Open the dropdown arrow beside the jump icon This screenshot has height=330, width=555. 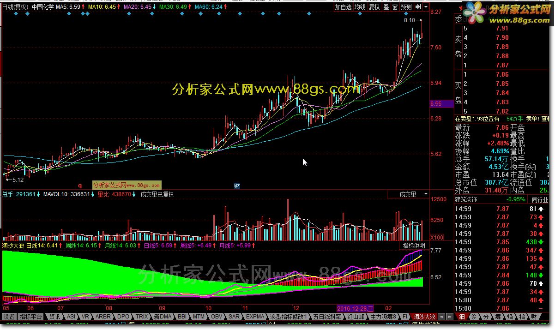[425, 7]
